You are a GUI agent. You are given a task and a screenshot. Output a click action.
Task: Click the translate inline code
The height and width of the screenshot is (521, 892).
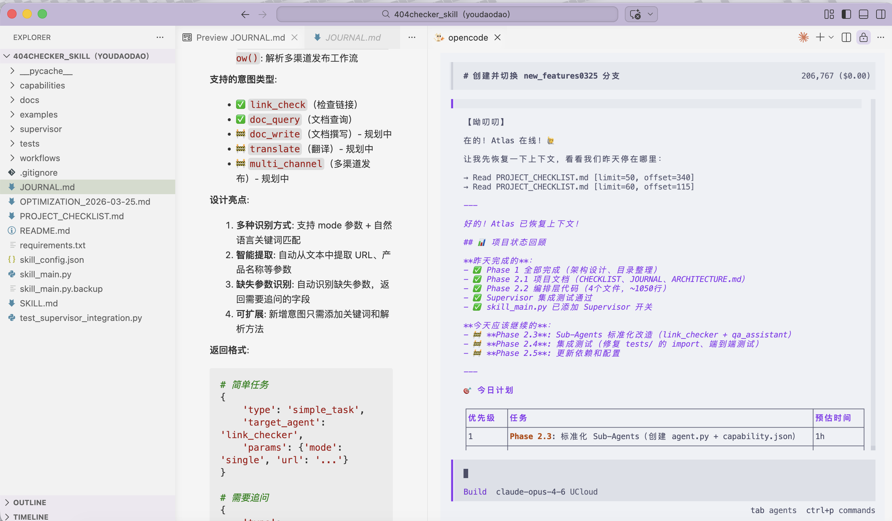[x=275, y=149]
